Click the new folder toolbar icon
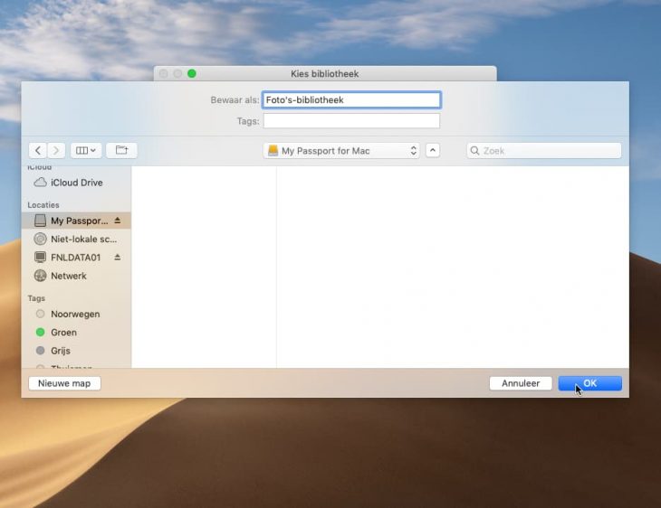 point(121,151)
